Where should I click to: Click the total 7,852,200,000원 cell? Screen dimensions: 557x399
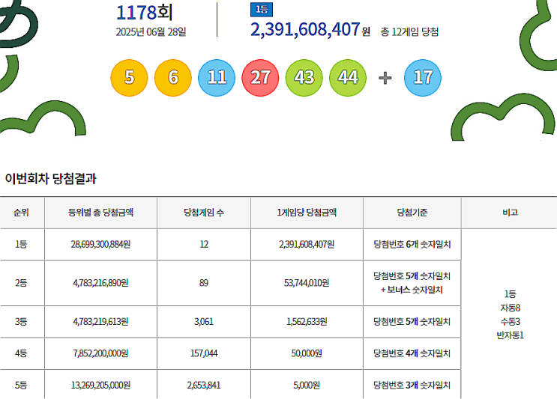(x=100, y=353)
